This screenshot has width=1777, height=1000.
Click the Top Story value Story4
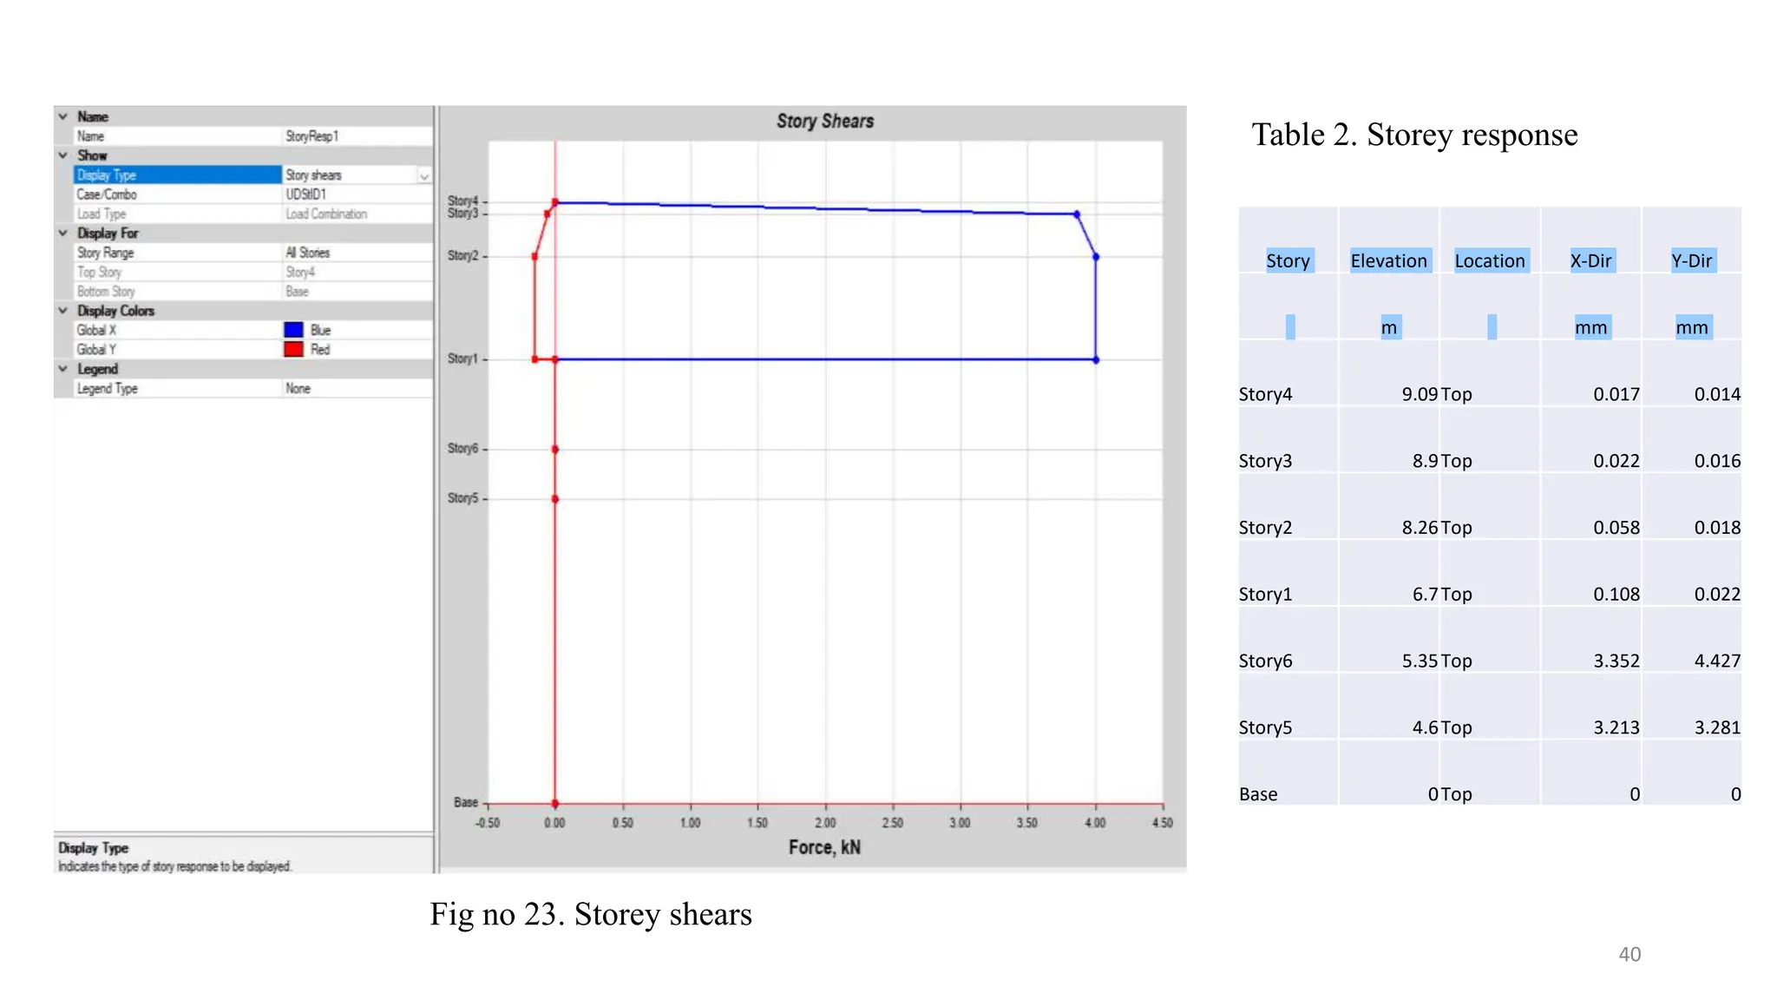click(x=356, y=273)
